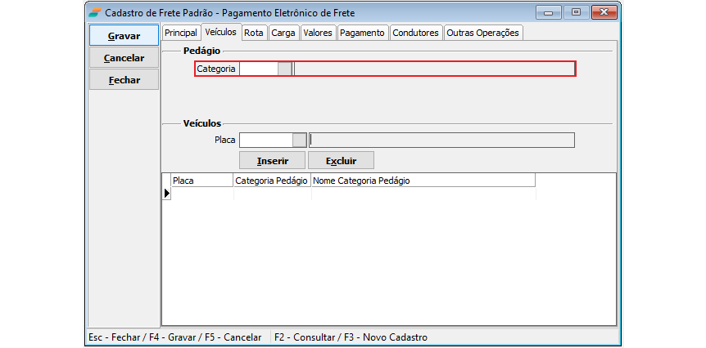706x348 pixels.
Task: Minimize the Cadastro de Frete Padrão window
Action: 547,12
